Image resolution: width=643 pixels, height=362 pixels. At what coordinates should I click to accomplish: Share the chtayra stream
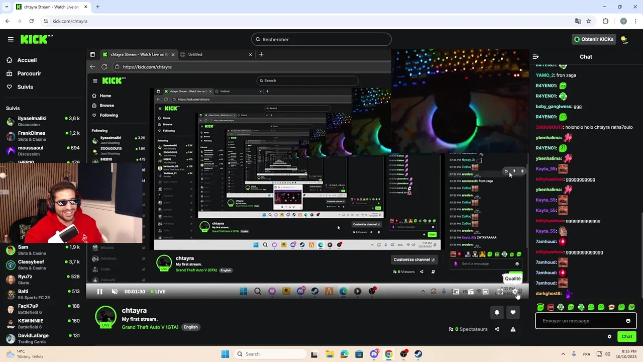coord(497,329)
